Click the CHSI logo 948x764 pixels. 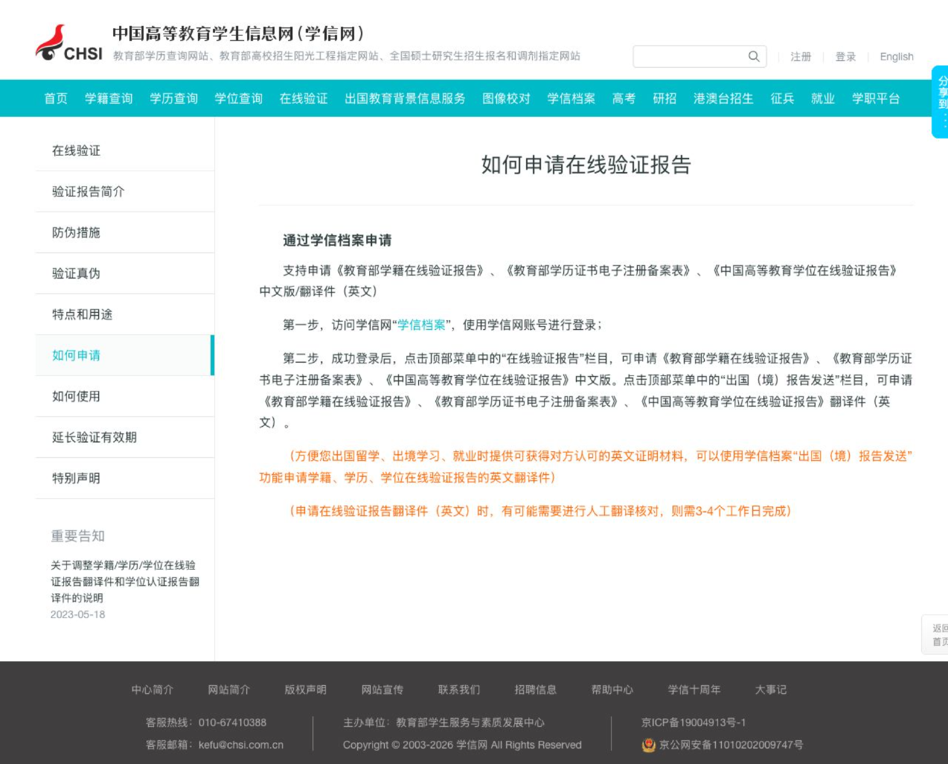click(69, 43)
